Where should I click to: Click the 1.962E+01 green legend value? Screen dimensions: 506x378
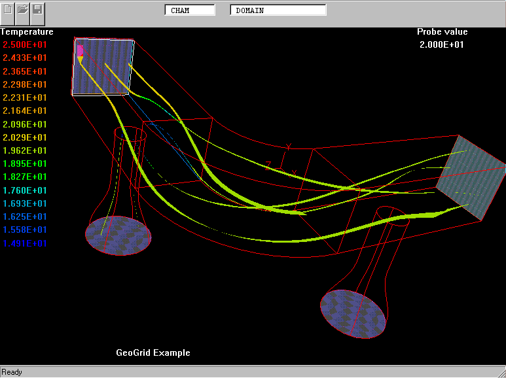pyautogui.click(x=25, y=150)
